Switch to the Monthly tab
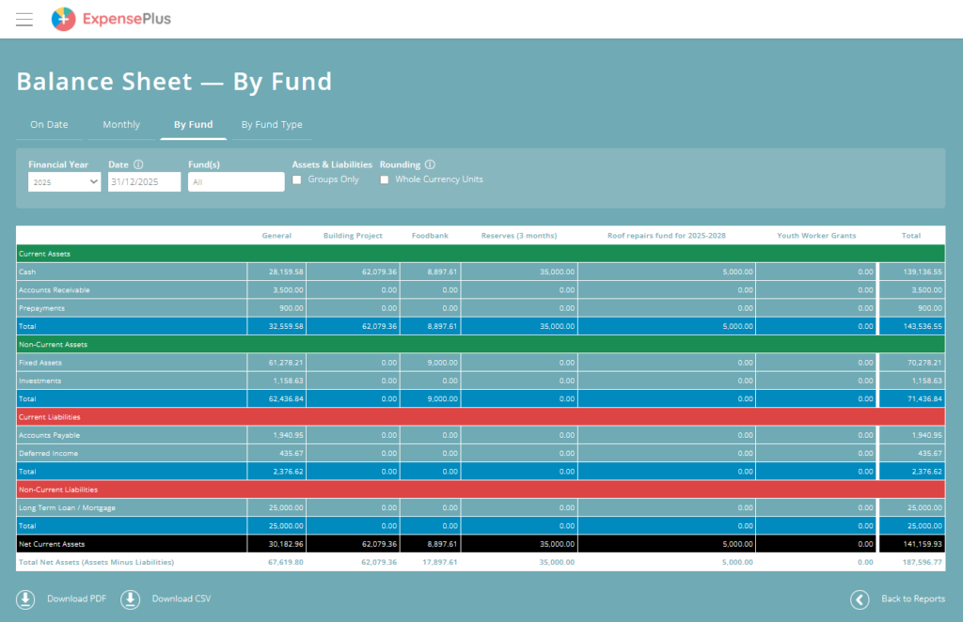 (x=121, y=125)
